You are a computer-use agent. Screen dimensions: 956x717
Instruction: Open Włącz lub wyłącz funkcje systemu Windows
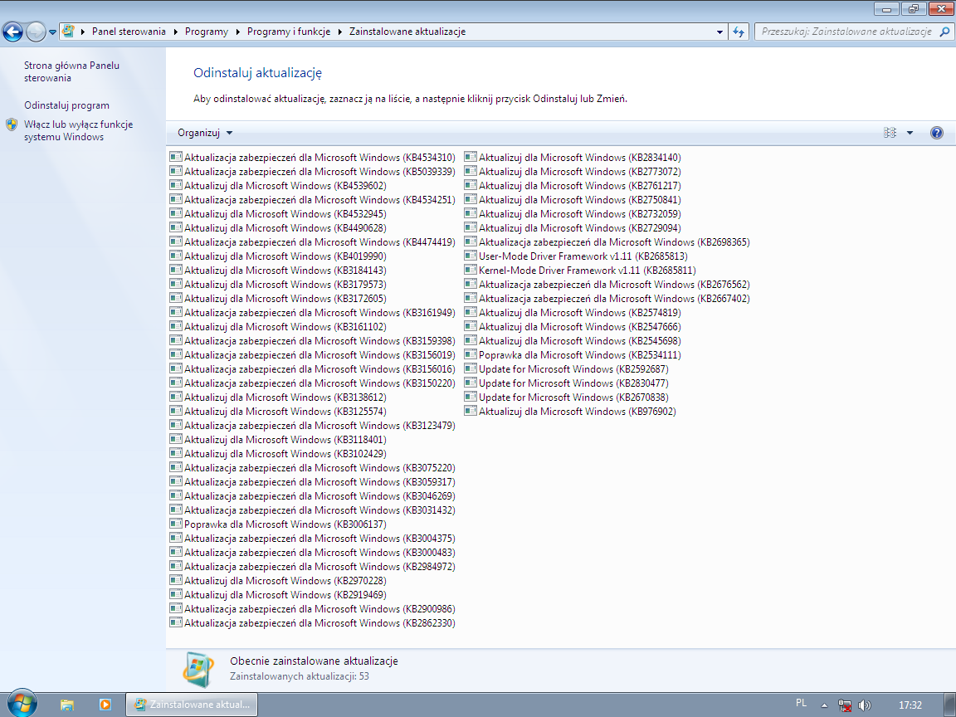[x=78, y=130]
